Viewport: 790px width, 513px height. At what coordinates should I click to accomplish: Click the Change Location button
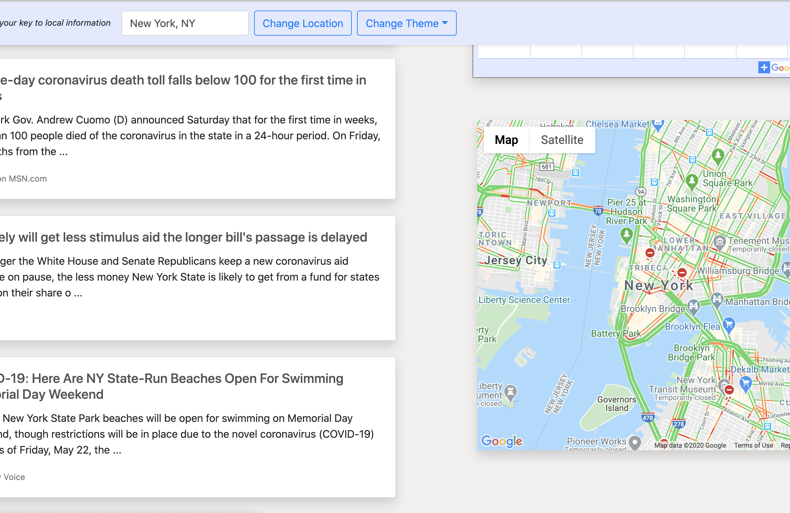(x=302, y=23)
